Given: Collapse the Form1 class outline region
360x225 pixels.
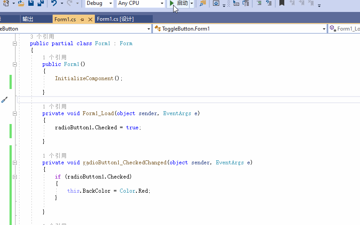Looking at the screenshot, I should (15, 43).
